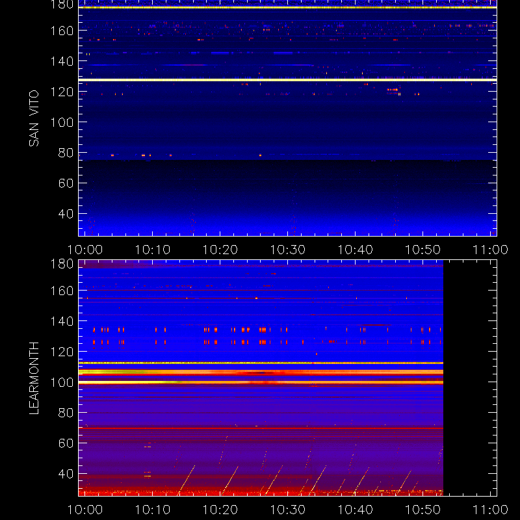The height and width of the screenshot is (520, 520).
Task: Select the 160 tick label on the San Vito plot
Action: 62,31
